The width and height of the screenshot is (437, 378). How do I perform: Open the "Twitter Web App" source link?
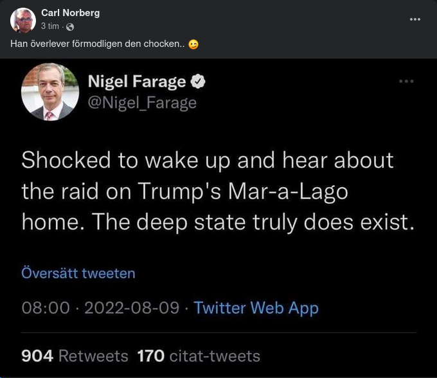tap(256, 308)
